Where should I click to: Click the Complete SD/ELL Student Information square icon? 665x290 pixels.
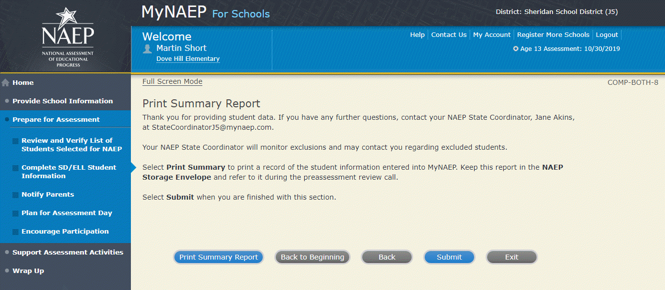(x=15, y=168)
